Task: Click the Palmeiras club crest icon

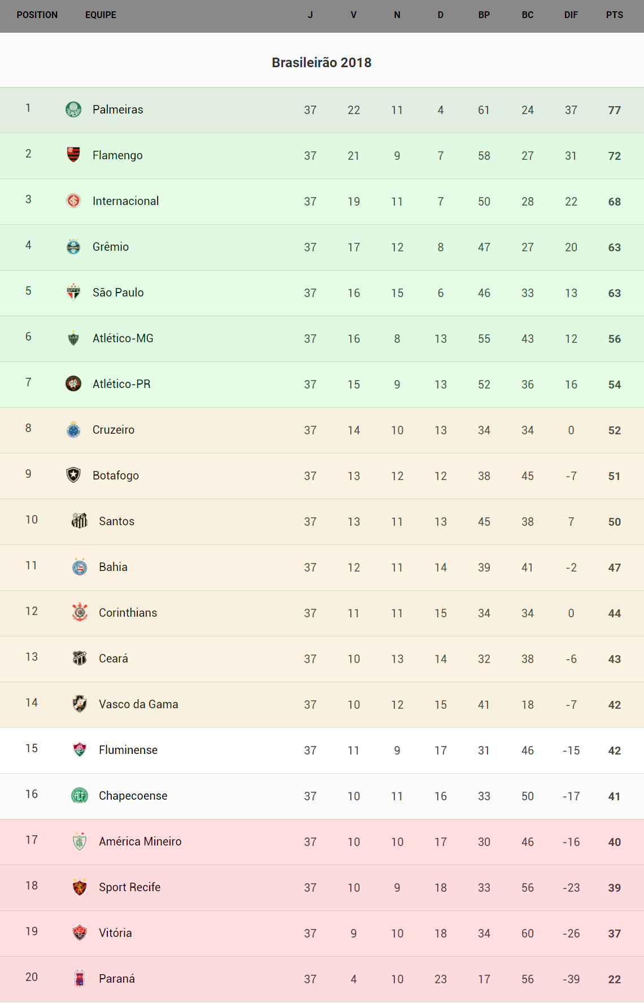Action: (x=73, y=109)
